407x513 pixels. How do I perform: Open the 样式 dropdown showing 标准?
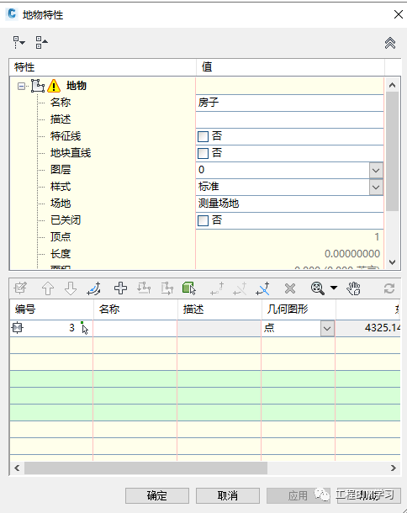click(376, 188)
